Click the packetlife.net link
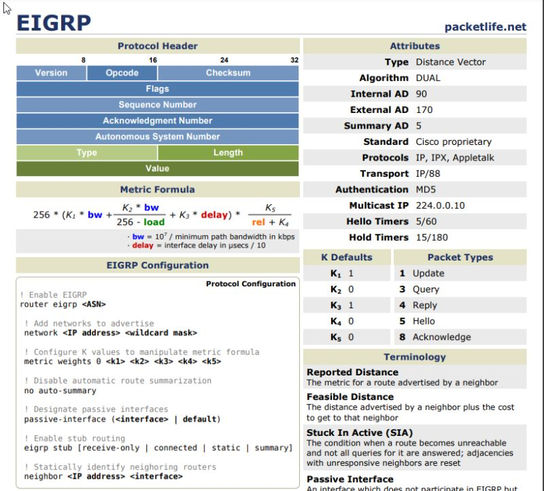 pyautogui.click(x=486, y=27)
